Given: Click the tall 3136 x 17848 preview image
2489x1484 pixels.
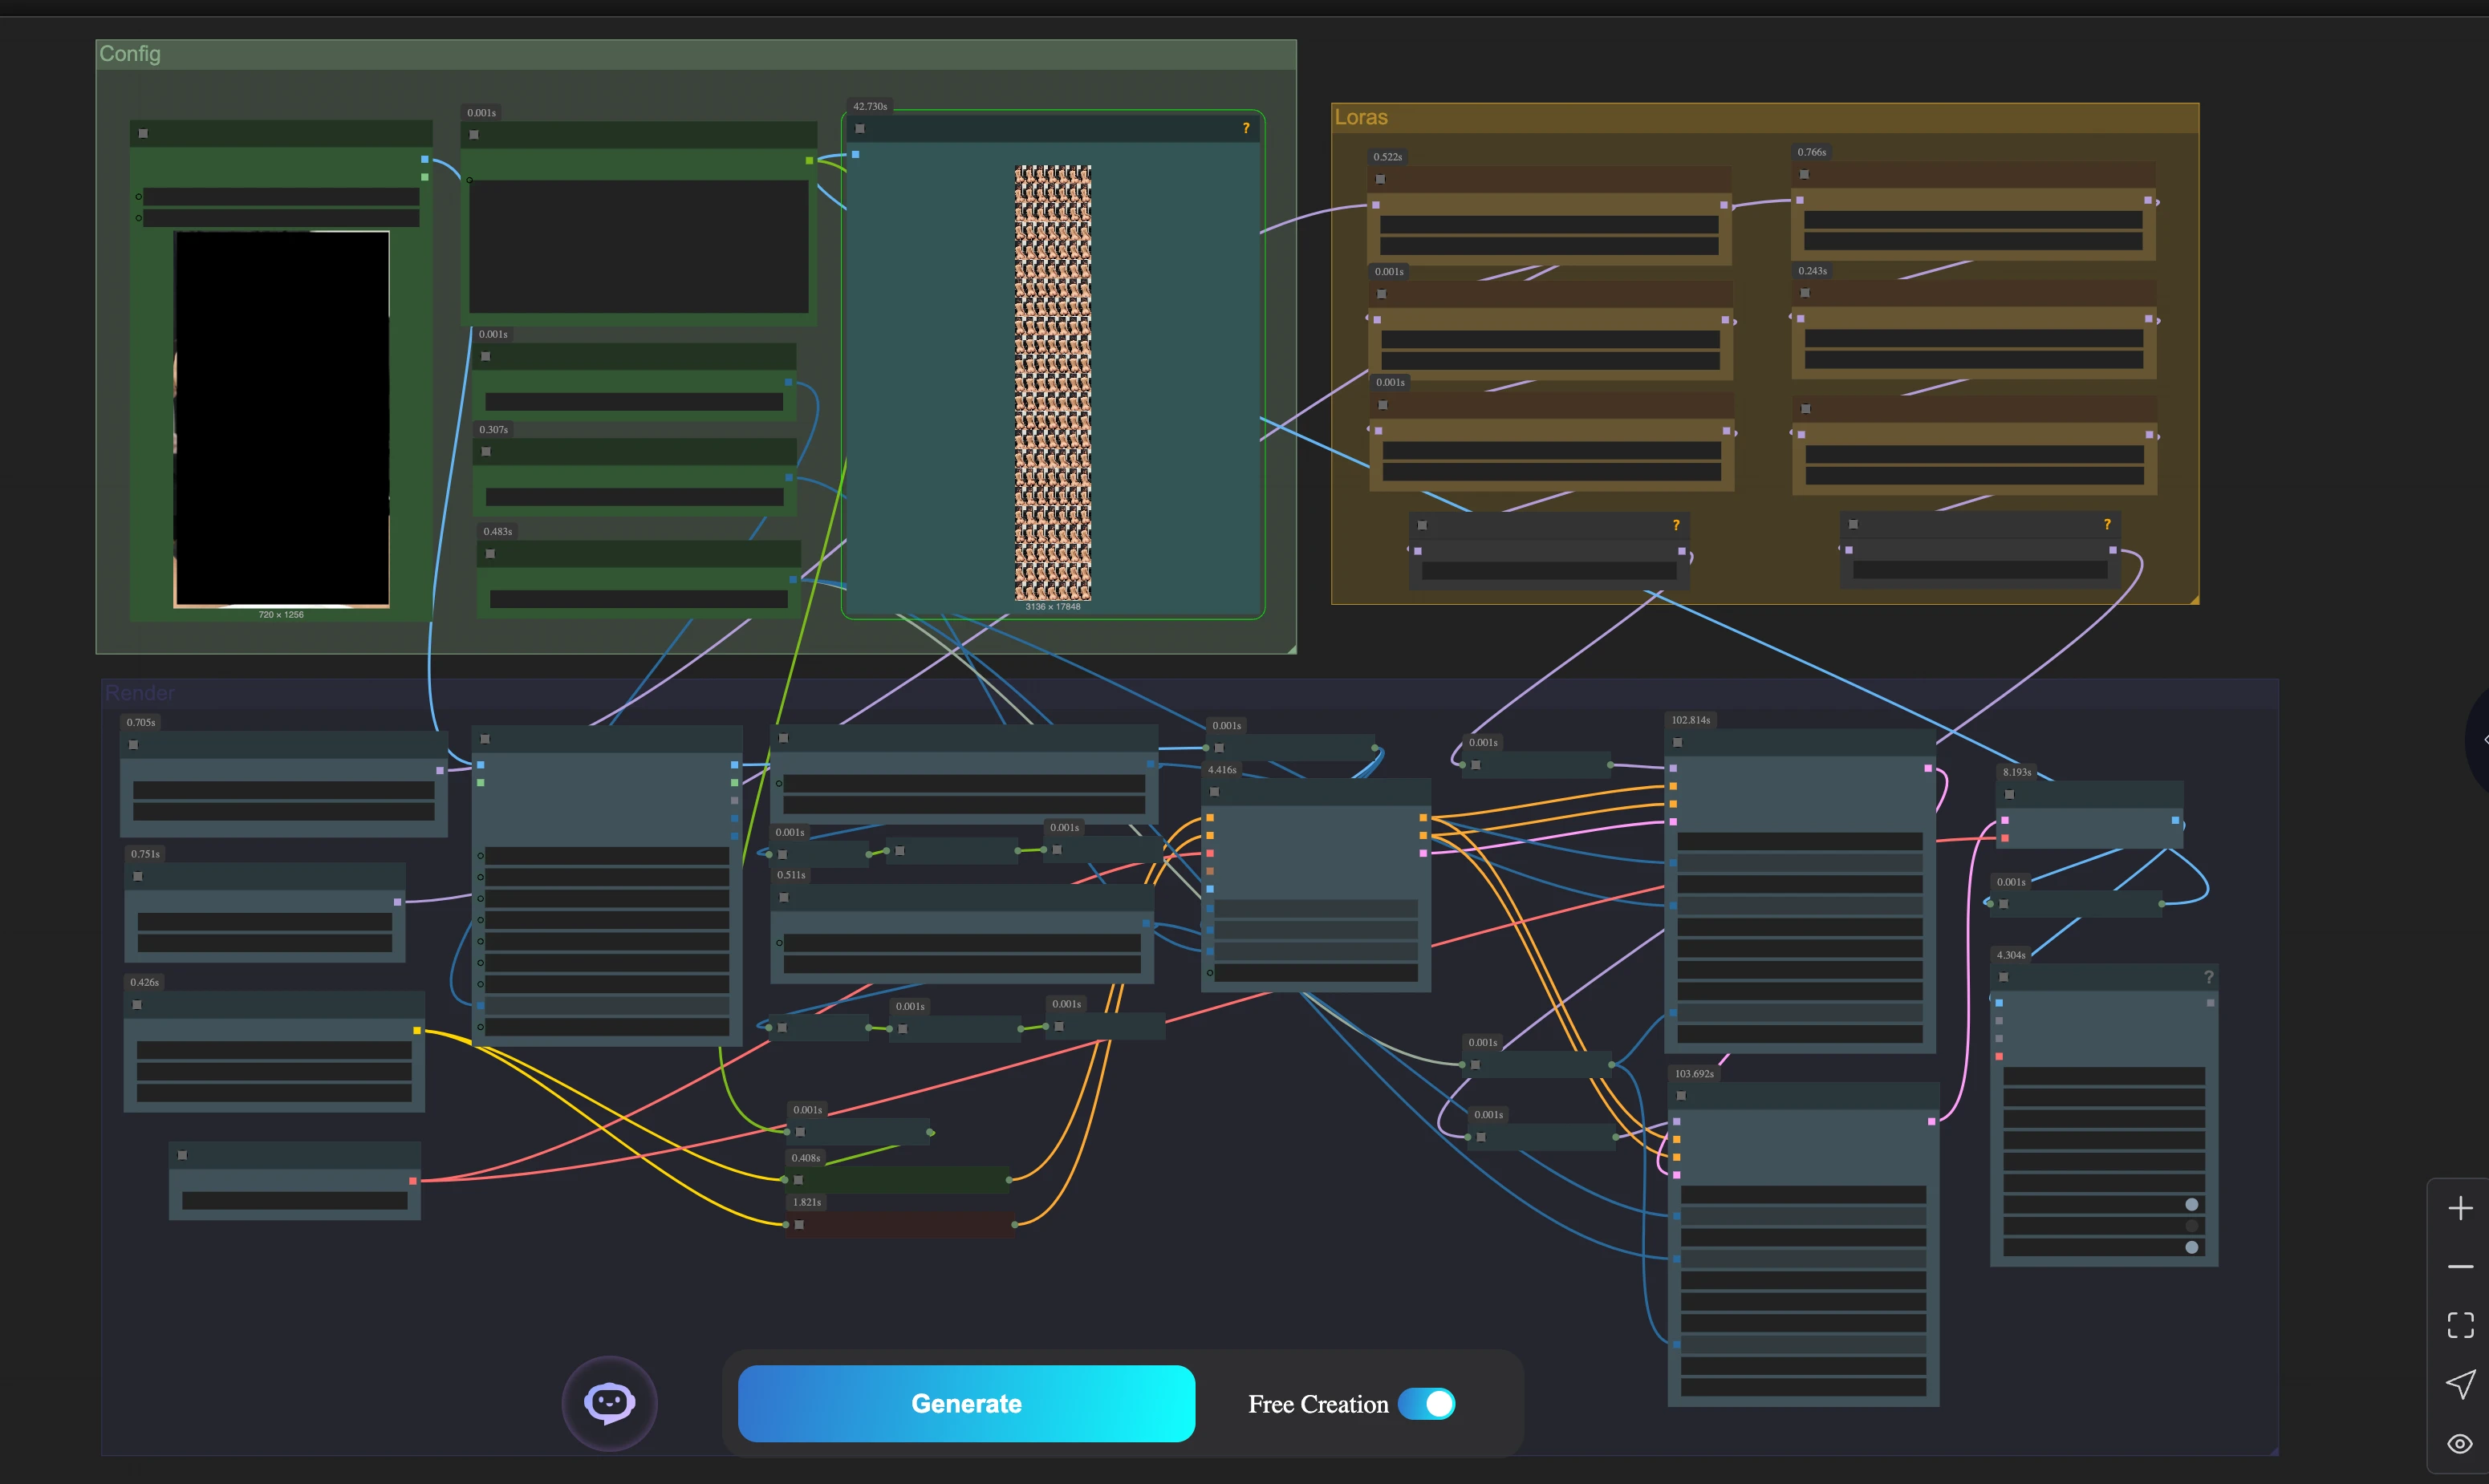Looking at the screenshot, I should point(1053,383).
